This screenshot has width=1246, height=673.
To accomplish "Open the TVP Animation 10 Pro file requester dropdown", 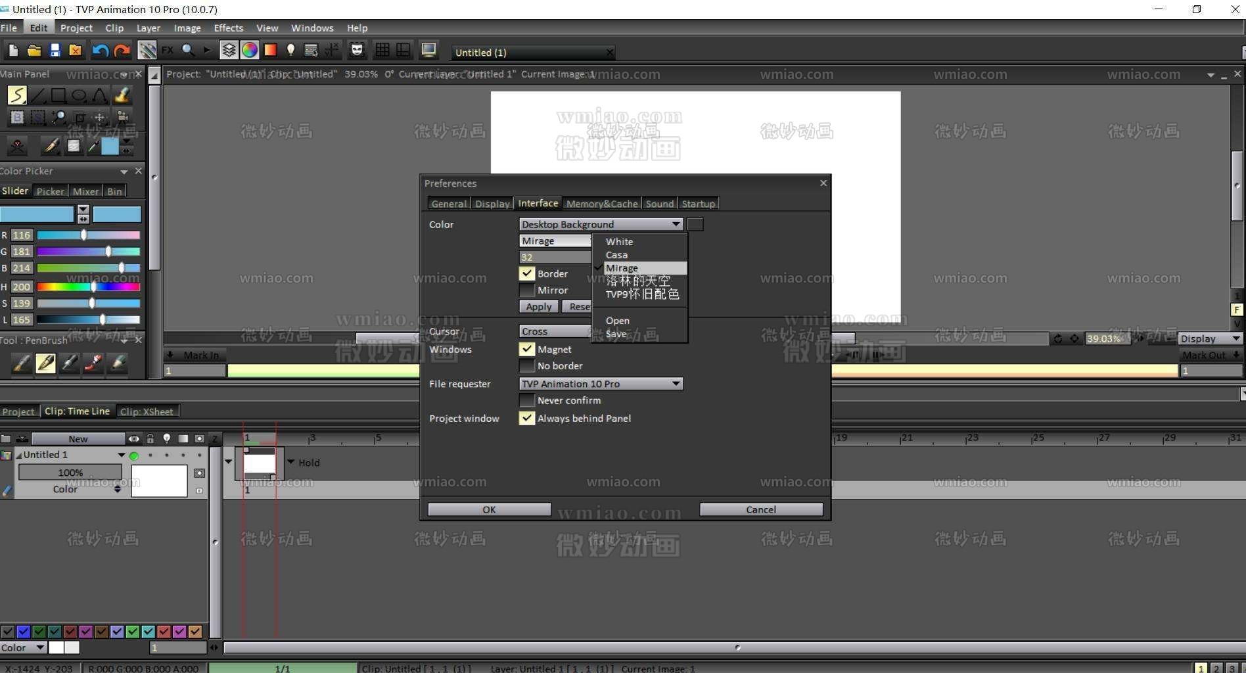I will (676, 383).
